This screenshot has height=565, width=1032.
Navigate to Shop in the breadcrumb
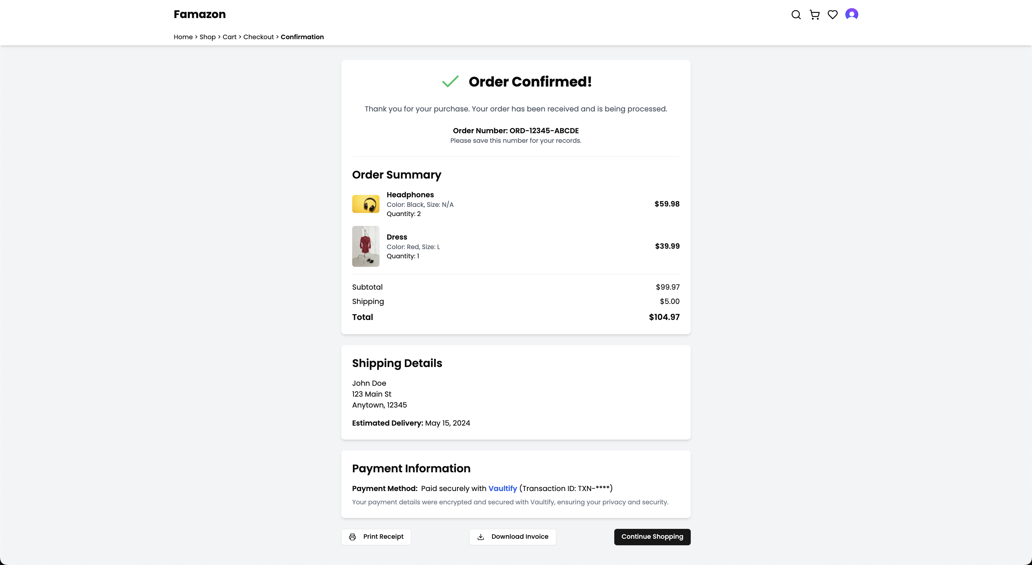point(207,37)
